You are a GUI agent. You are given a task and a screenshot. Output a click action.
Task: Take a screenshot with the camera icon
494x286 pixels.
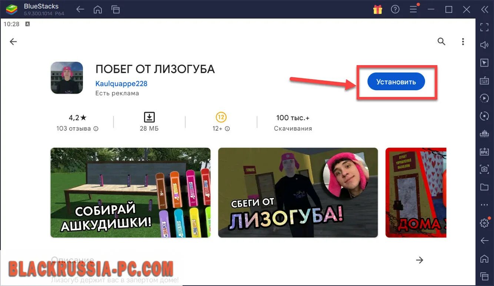pos(484,169)
